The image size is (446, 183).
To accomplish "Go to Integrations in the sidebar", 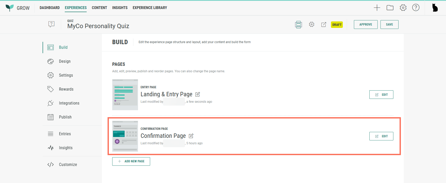I will [69, 103].
